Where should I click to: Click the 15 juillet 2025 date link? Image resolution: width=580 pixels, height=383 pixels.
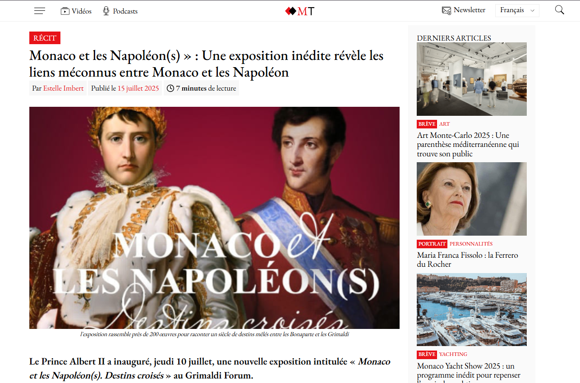138,88
